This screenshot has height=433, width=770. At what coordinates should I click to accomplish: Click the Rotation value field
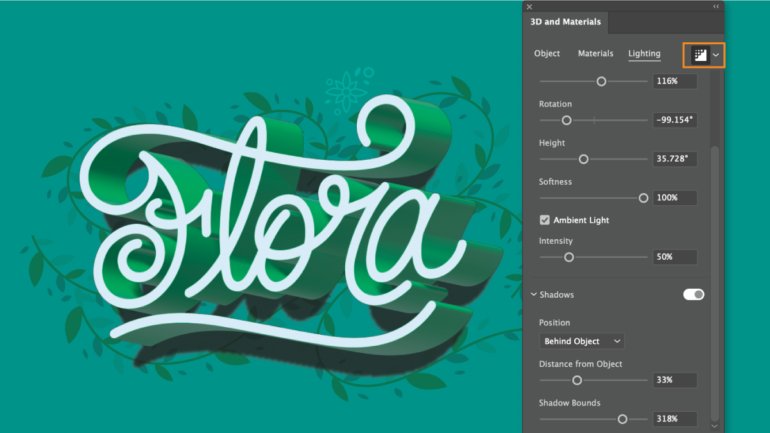[675, 120]
